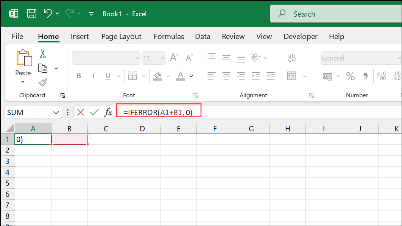402x226 pixels.
Task: Click the Cut scissors icon
Action: (42, 54)
